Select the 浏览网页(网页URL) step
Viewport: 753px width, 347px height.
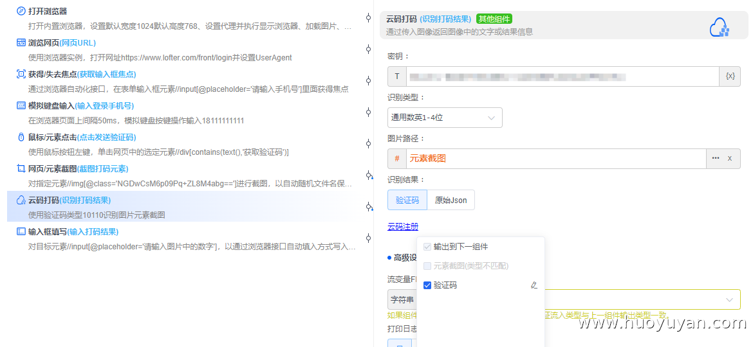point(62,42)
